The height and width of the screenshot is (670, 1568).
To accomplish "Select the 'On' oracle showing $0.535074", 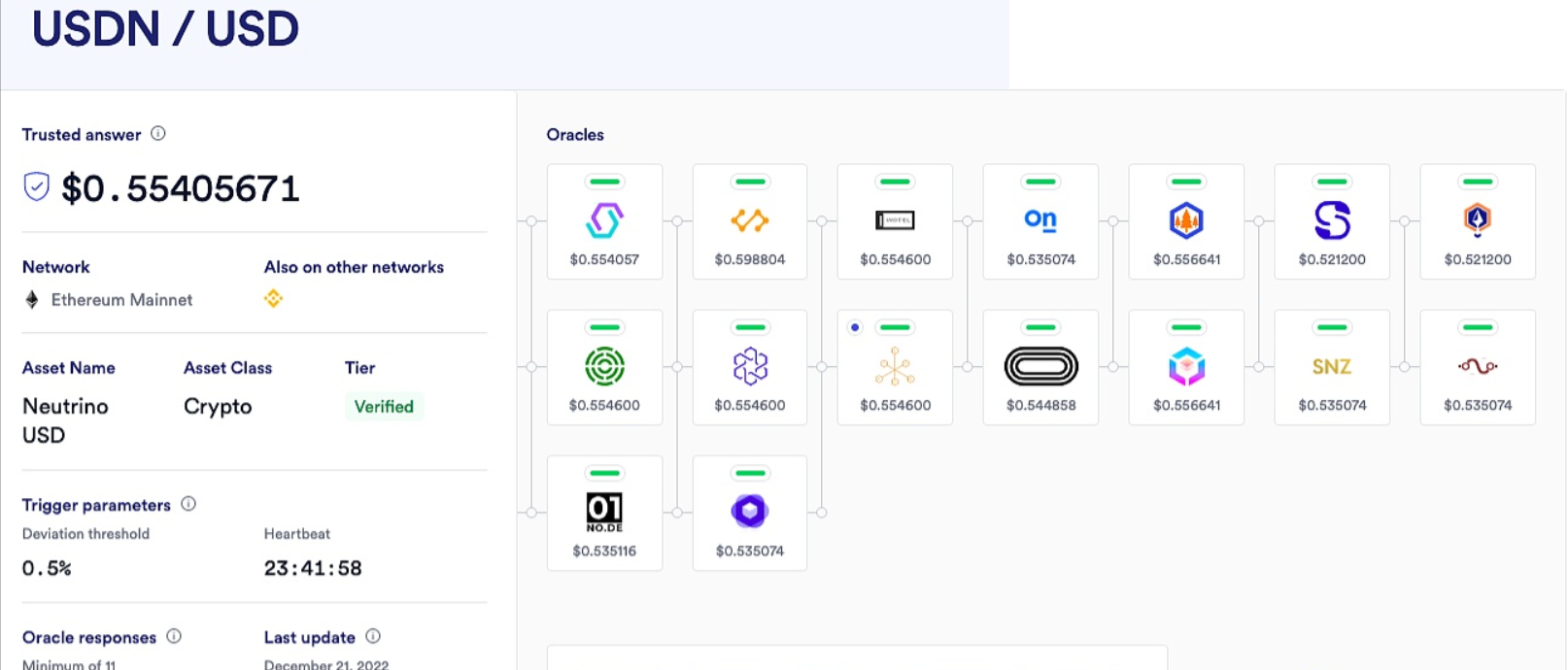I will 1040,220.
